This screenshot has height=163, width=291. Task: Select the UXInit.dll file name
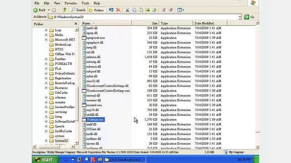click(x=94, y=129)
